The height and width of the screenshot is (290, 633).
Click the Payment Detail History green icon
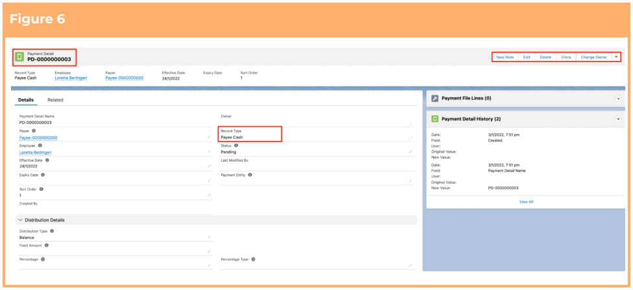(435, 119)
